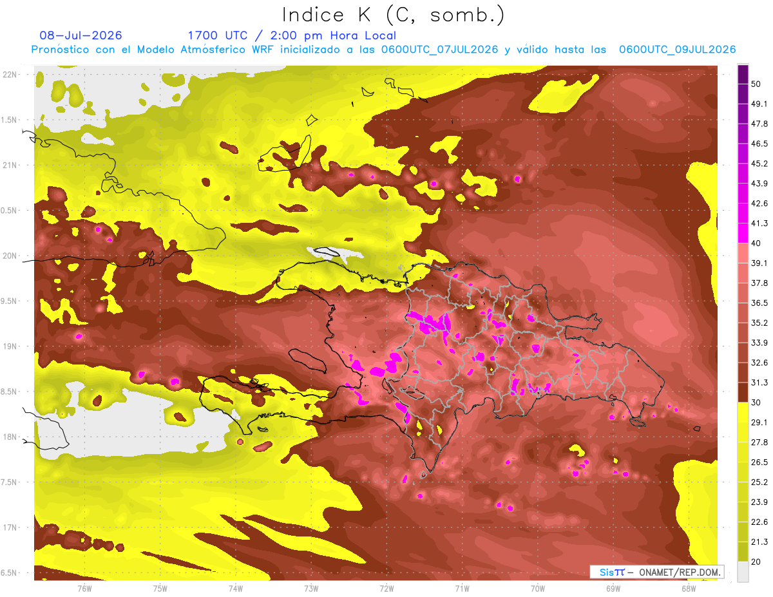Click the '42.6' color scale value

pos(759,204)
